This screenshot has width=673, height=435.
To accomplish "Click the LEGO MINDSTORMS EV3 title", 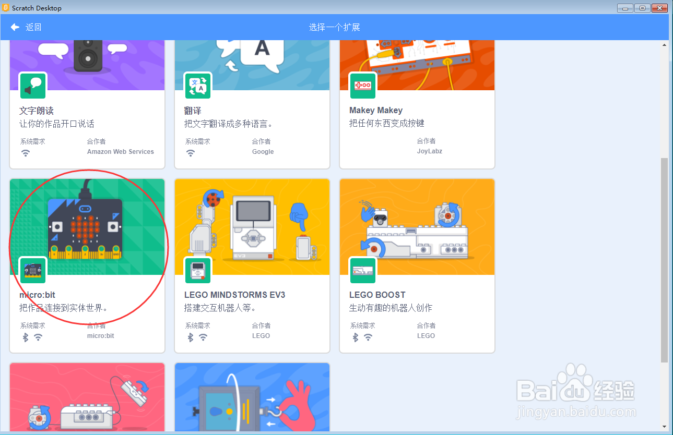I will [235, 295].
